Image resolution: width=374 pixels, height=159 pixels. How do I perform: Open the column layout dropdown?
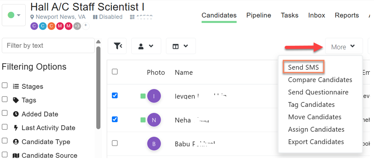click(x=181, y=46)
